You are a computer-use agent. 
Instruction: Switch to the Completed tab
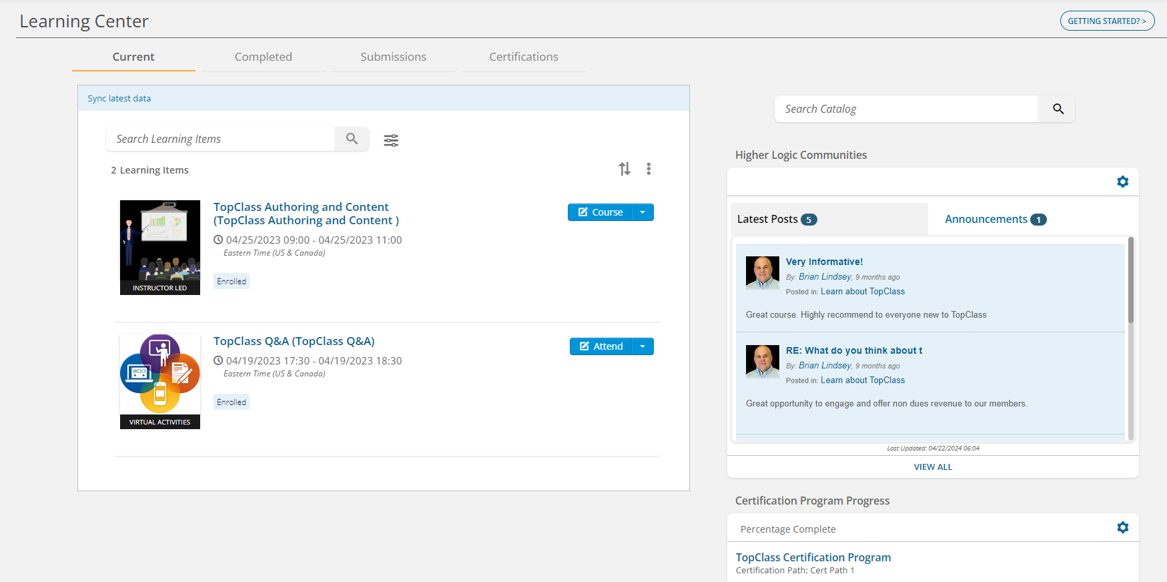(x=263, y=57)
